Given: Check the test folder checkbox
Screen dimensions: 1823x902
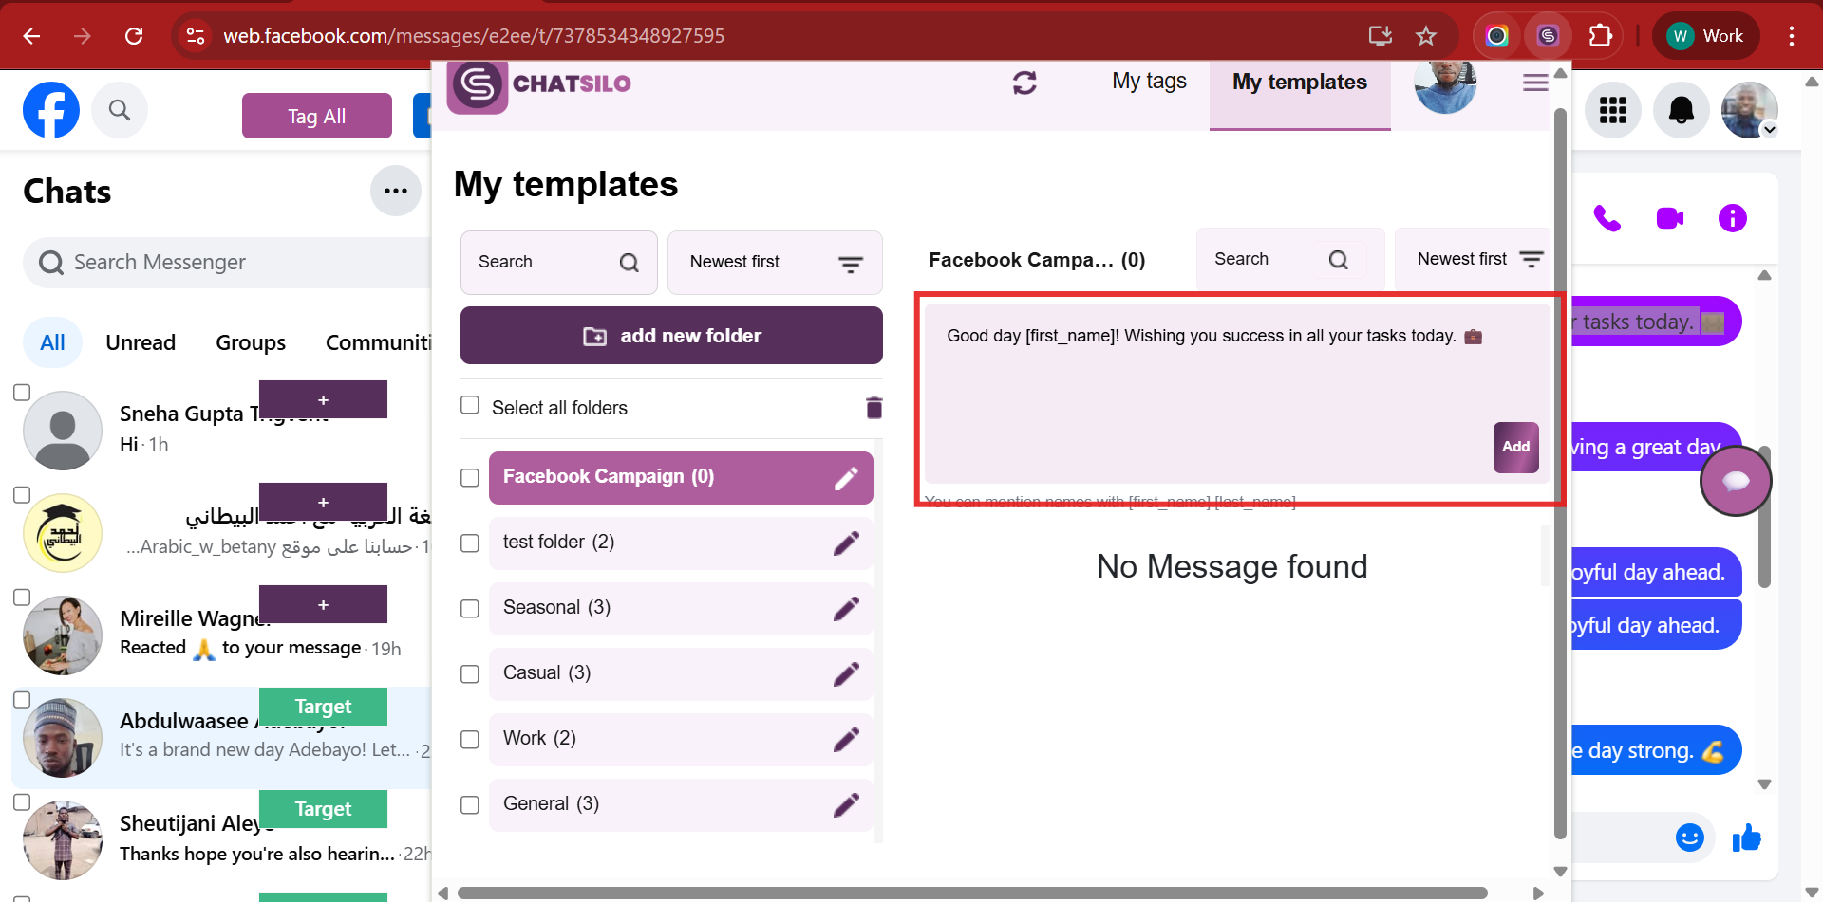Looking at the screenshot, I should pos(470,543).
